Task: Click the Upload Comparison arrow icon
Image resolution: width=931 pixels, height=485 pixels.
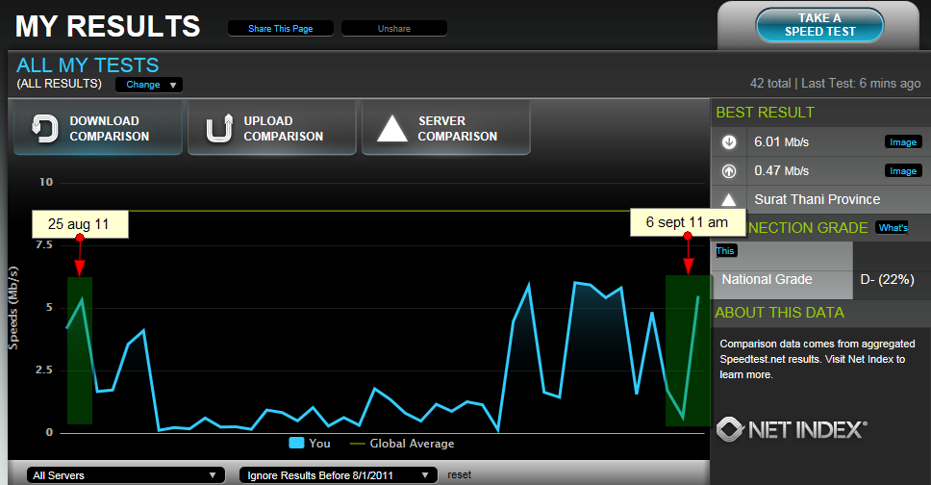Action: (218, 128)
